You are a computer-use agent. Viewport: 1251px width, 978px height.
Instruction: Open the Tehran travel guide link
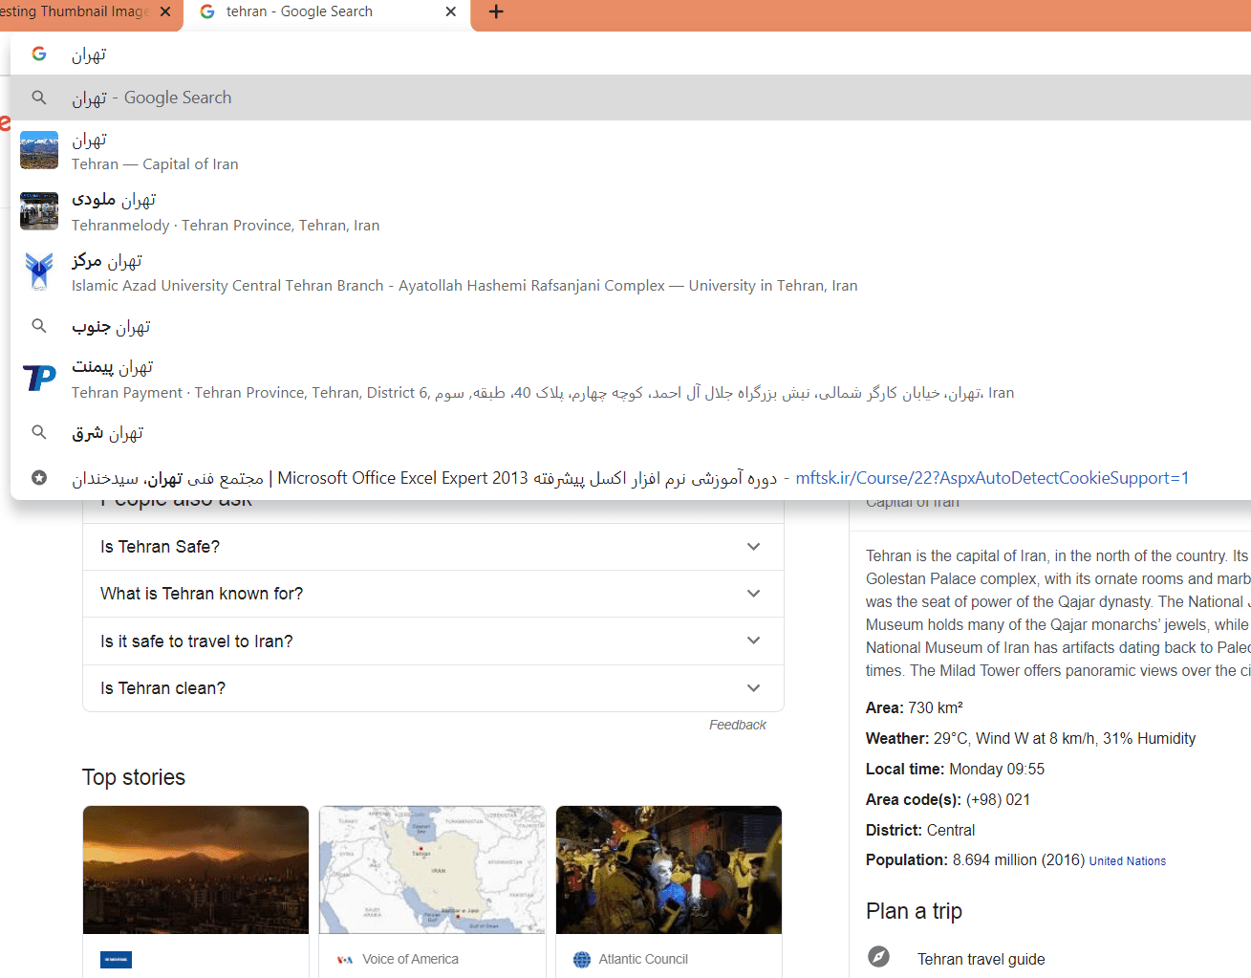(x=981, y=959)
